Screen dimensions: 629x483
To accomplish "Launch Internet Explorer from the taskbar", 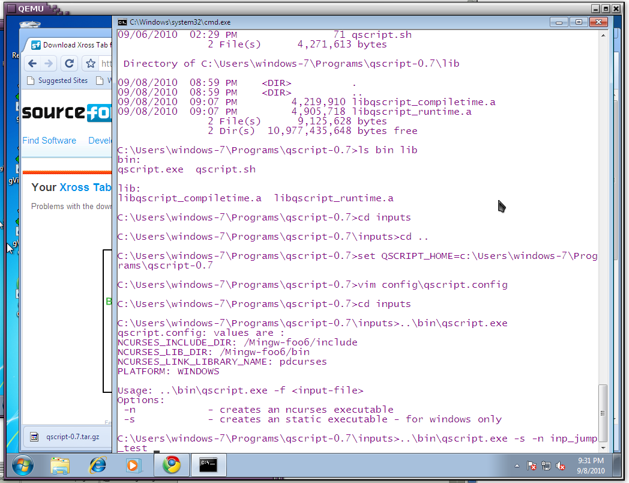I will click(x=97, y=465).
